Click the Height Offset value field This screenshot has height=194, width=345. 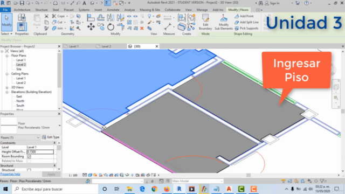pyautogui.click(x=40, y=152)
